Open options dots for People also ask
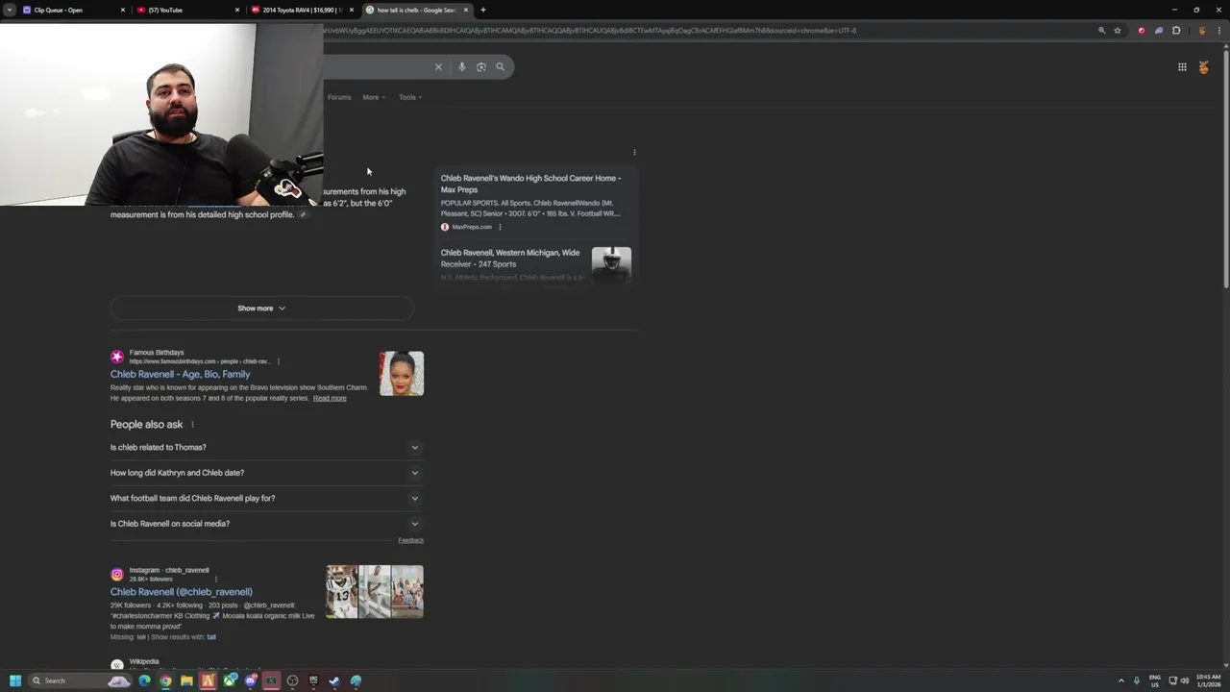 [192, 425]
